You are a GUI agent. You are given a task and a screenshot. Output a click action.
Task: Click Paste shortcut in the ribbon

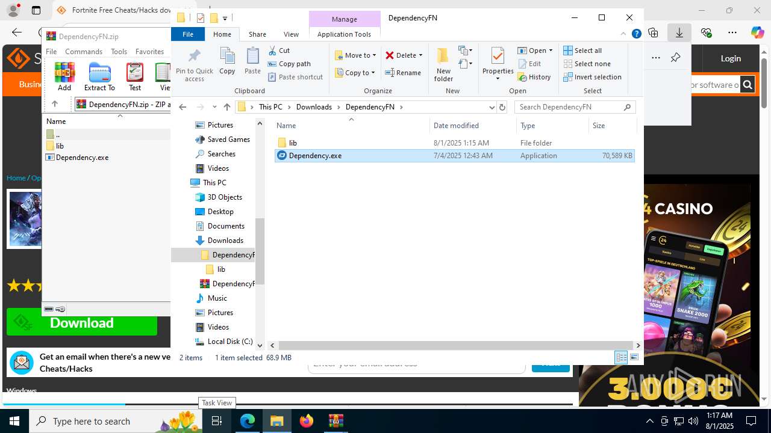coord(295,77)
